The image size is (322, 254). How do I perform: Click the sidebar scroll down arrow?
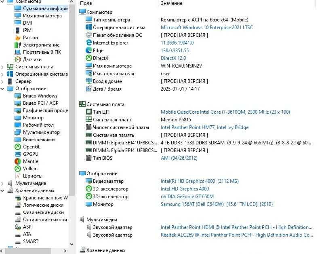(x=72, y=244)
